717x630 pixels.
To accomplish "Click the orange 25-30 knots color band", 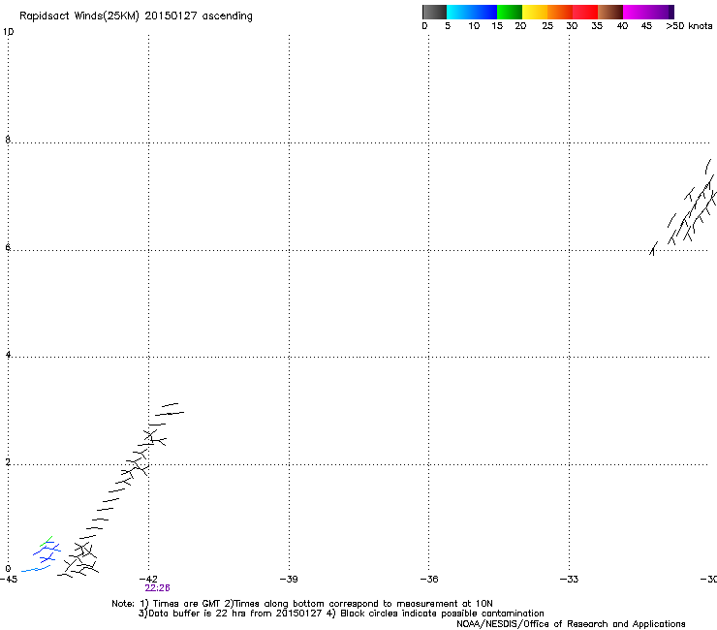I will 560,12.
